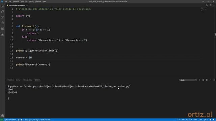The height and width of the screenshot is (121, 216).
Task: Create a new terminal with plus icon
Action: tap(199, 80)
